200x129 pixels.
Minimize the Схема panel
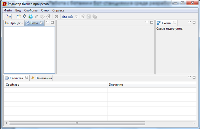click(189, 22)
